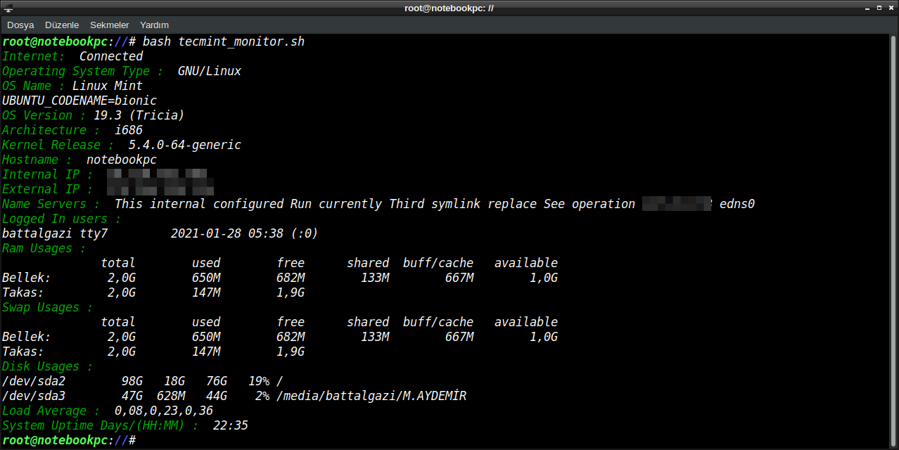899x450 pixels.
Task: Click the 'Name Servers :' label
Action: (x=51, y=204)
